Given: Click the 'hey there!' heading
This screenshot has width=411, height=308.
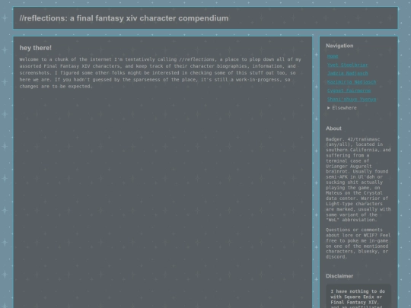Looking at the screenshot, I should (x=35, y=48).
